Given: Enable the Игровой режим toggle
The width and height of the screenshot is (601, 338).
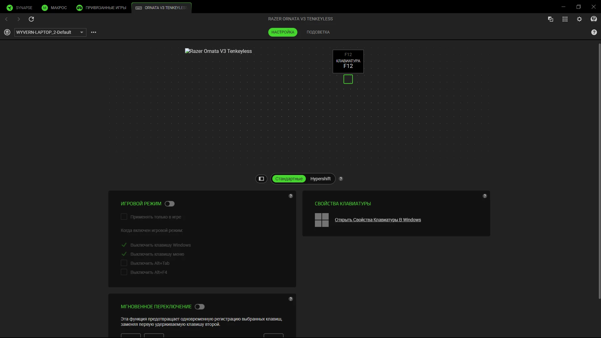Looking at the screenshot, I should pos(170,204).
